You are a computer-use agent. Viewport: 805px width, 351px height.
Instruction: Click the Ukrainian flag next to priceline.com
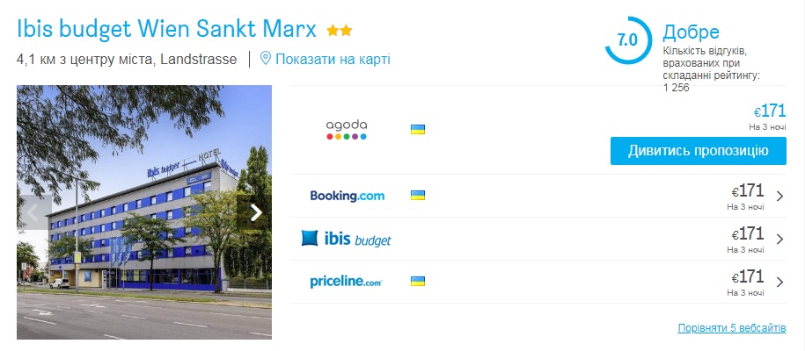click(x=417, y=282)
